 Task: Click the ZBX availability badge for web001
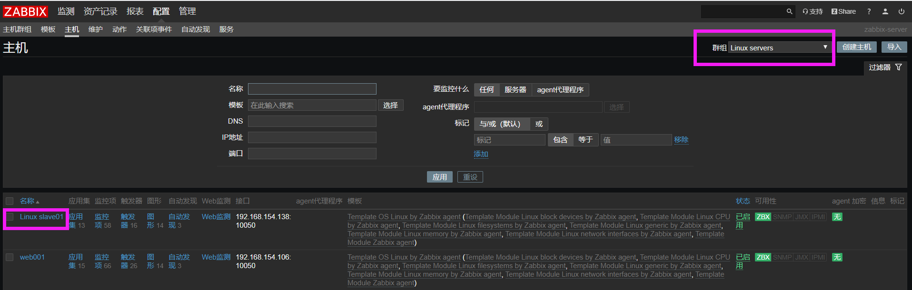[x=763, y=257]
